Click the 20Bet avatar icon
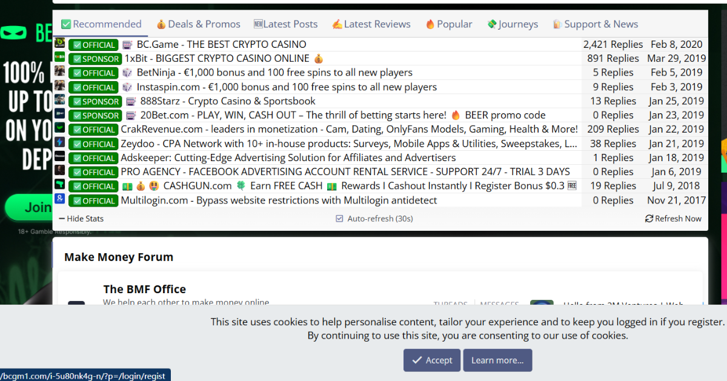Image resolution: width=727 pixels, height=381 pixels. pos(59,114)
